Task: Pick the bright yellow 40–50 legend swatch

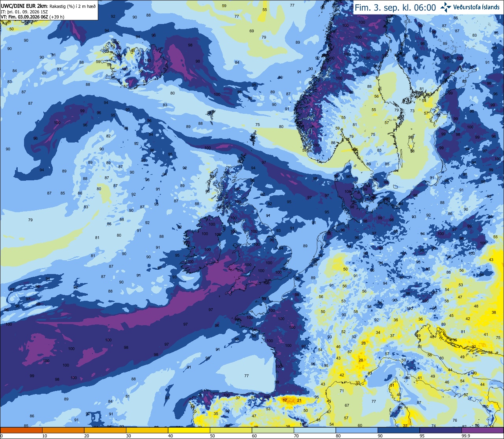Action: (x=189, y=430)
